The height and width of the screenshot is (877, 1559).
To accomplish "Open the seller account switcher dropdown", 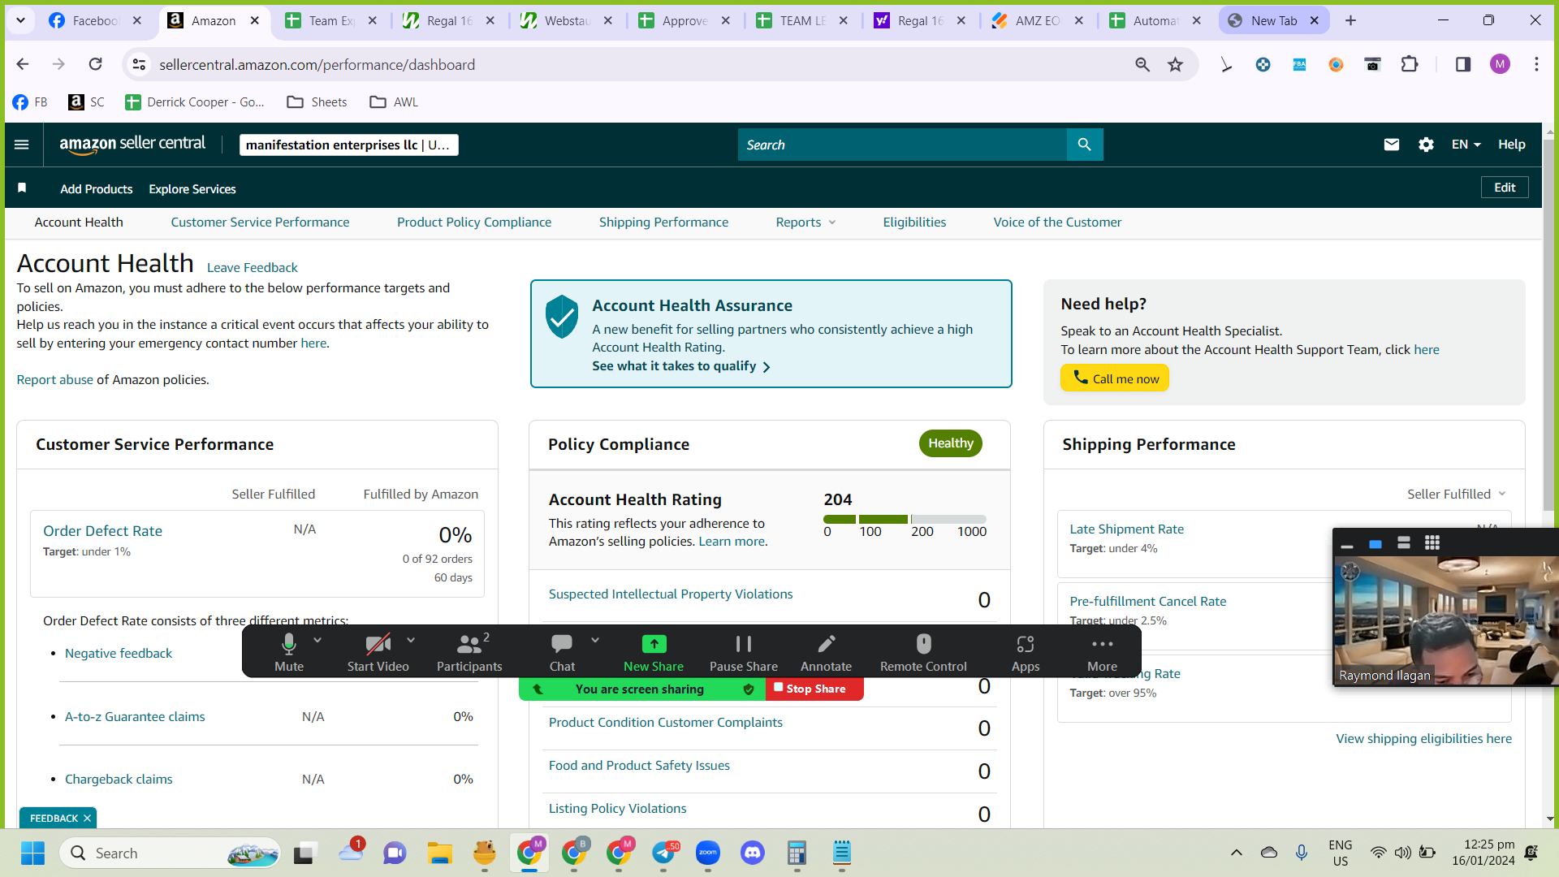I will click(x=349, y=145).
